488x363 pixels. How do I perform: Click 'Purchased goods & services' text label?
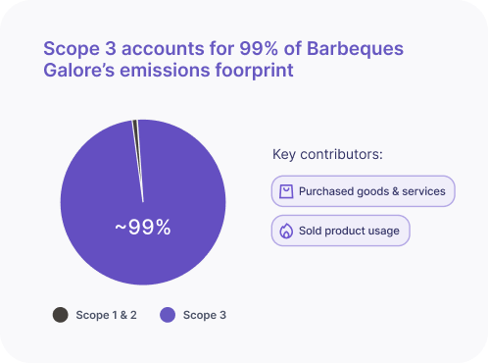[x=372, y=191]
